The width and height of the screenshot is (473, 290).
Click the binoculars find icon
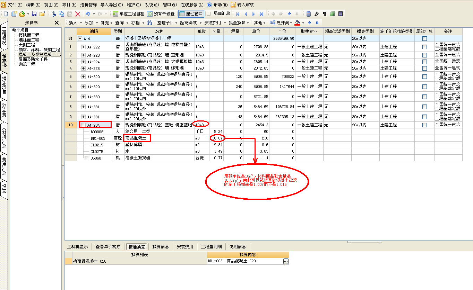pyautogui.click(x=149, y=23)
